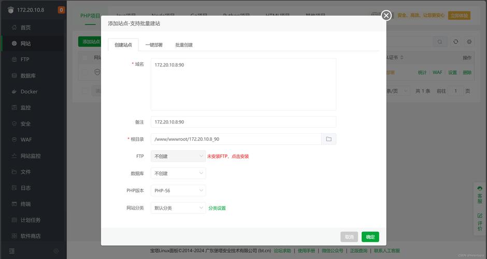This screenshot has height=259, width=487.
Task: Click the panel logo next to 172.20.10.8
Action: [x=11, y=10]
